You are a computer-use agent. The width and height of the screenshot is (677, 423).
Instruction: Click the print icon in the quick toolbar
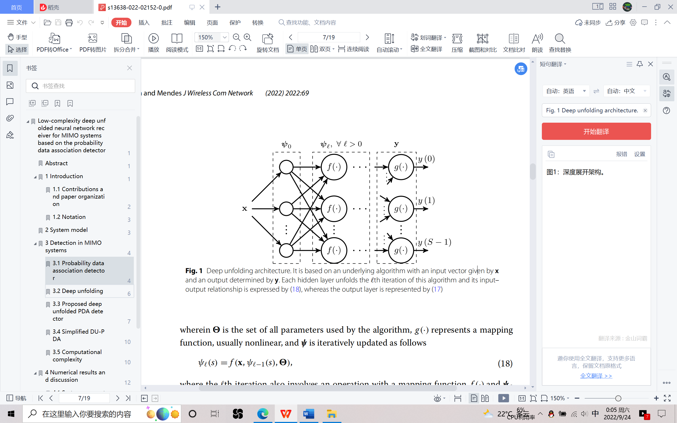coord(69,23)
